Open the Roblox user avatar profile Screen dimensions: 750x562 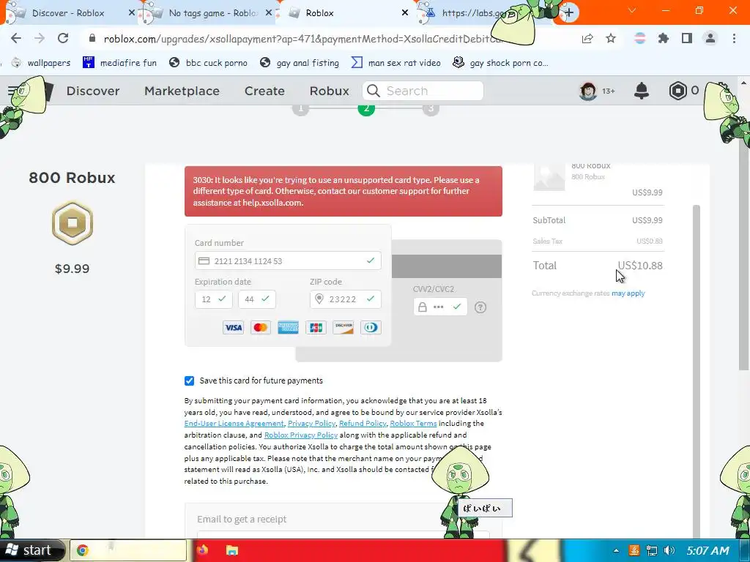[588, 91]
